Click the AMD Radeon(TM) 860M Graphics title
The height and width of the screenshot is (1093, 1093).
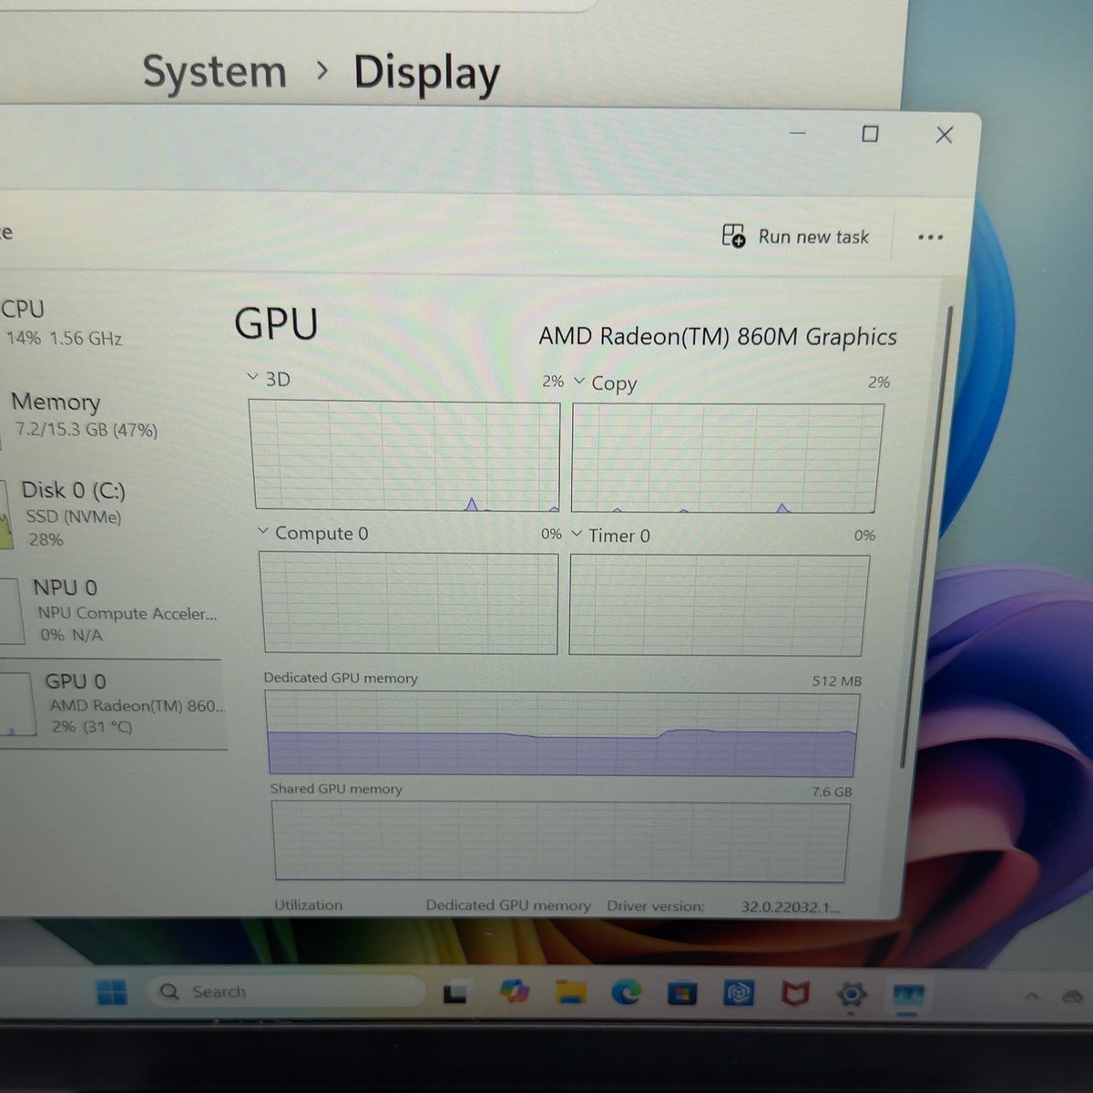[x=718, y=337]
